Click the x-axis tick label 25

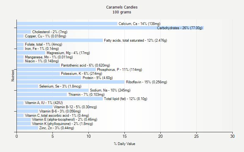(x=196, y=136)
